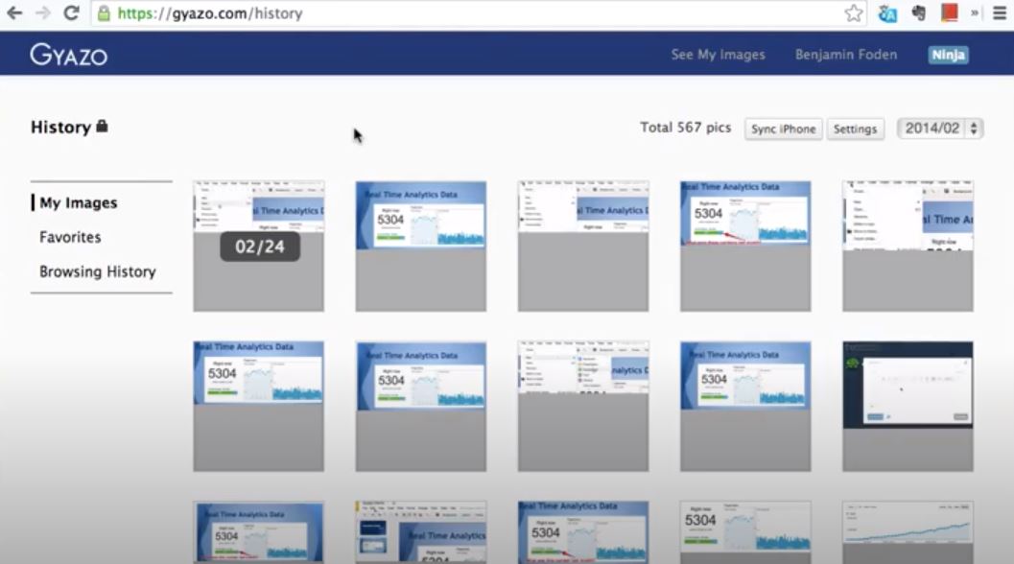1014x564 pixels.
Task: Click the red square extension icon
Action: (950, 12)
